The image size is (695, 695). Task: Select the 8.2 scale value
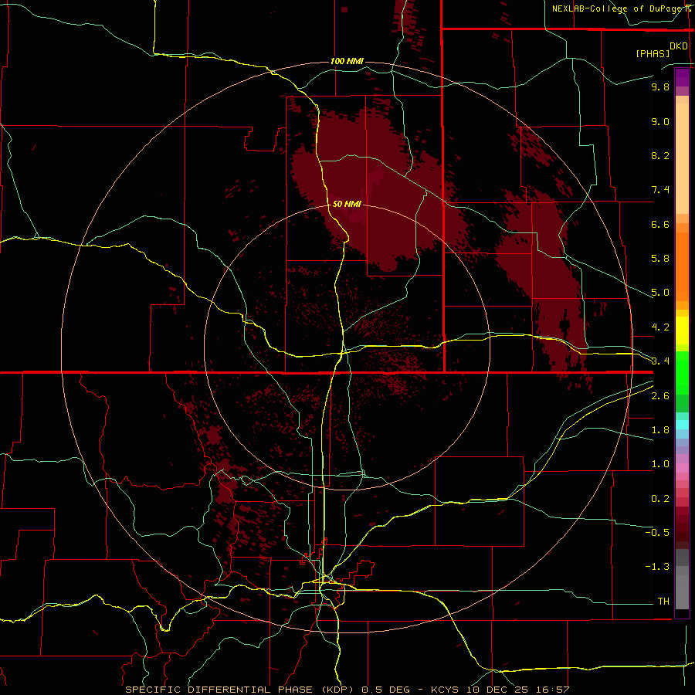point(660,155)
